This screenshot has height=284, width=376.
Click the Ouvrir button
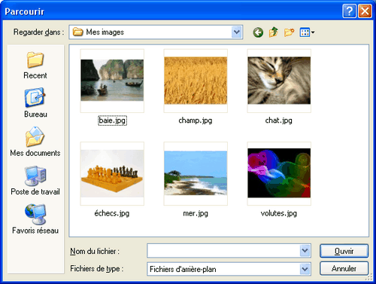[344, 251]
